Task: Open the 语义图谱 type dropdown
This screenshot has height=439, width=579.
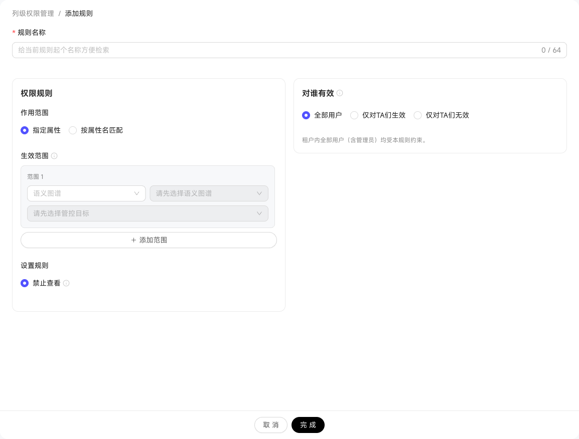Action: 86,193
